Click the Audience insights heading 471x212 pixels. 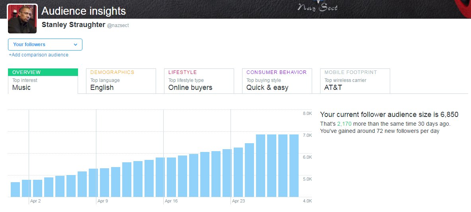coord(84,11)
